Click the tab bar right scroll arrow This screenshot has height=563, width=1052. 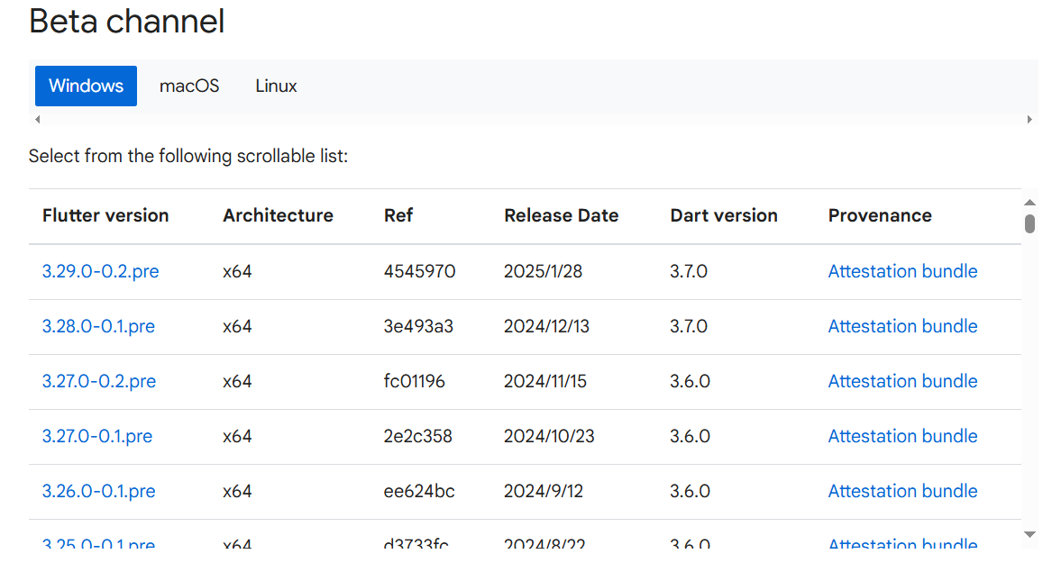click(1029, 119)
